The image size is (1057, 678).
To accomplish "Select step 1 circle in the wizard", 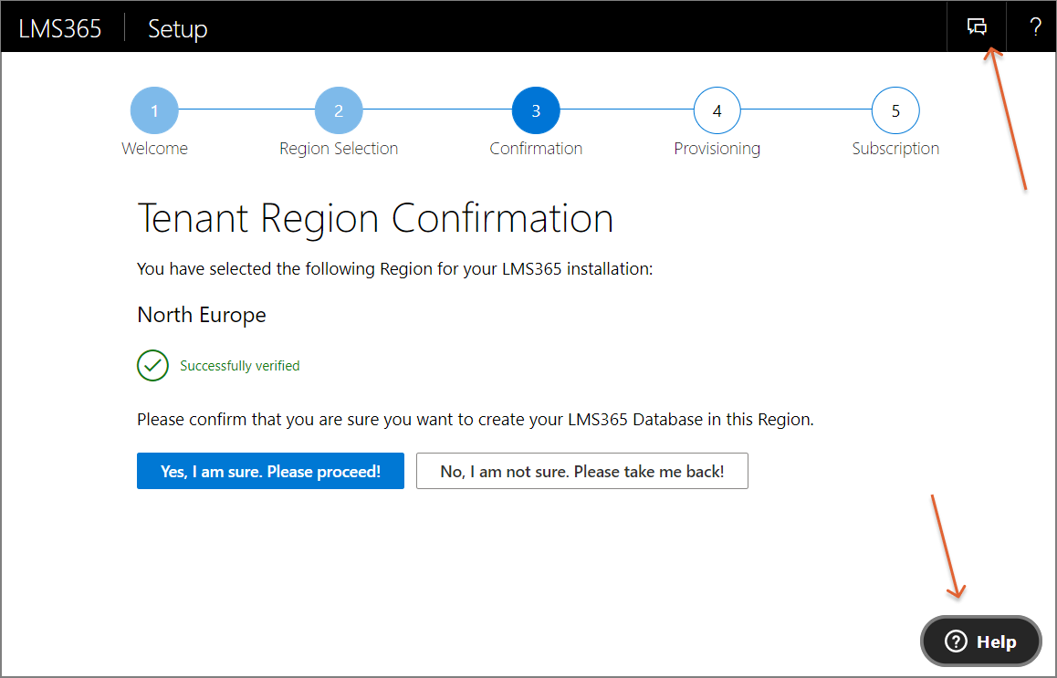I will [154, 111].
